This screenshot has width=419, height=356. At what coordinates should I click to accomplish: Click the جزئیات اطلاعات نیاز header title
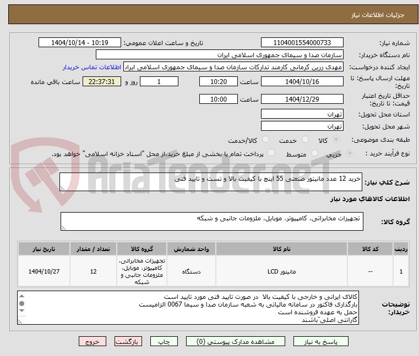[378, 15]
